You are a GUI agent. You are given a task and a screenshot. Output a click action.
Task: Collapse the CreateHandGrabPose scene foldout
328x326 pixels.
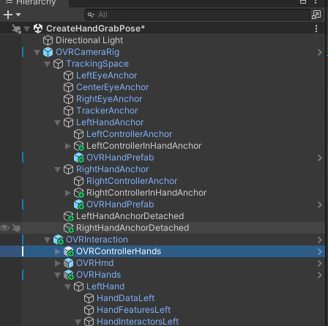pyautogui.click(x=27, y=29)
